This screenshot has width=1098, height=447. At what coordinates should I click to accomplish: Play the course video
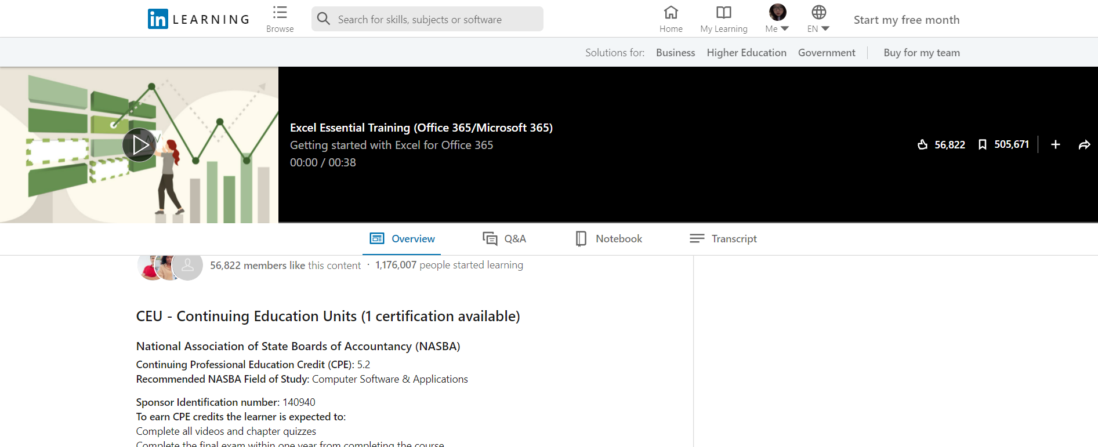[139, 145]
